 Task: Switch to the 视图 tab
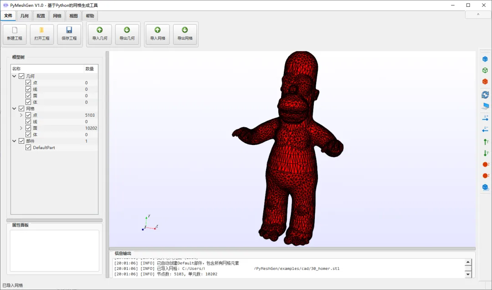coord(73,16)
